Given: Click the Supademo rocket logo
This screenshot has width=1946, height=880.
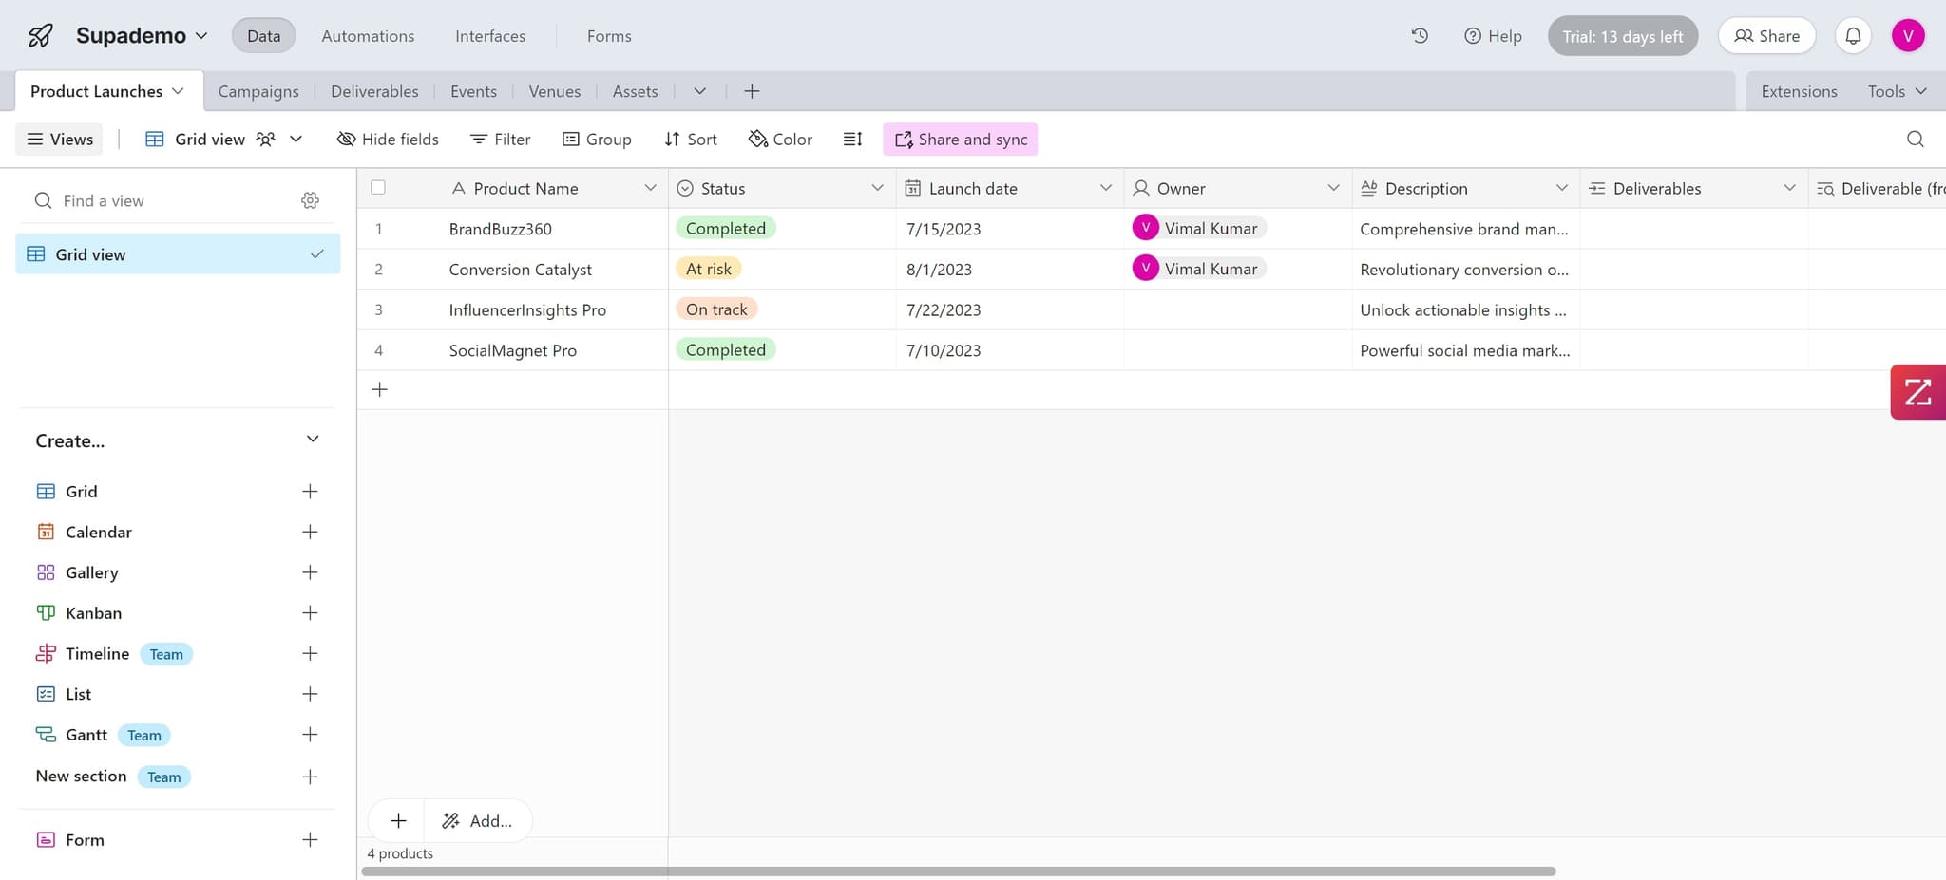Looking at the screenshot, I should tap(40, 36).
